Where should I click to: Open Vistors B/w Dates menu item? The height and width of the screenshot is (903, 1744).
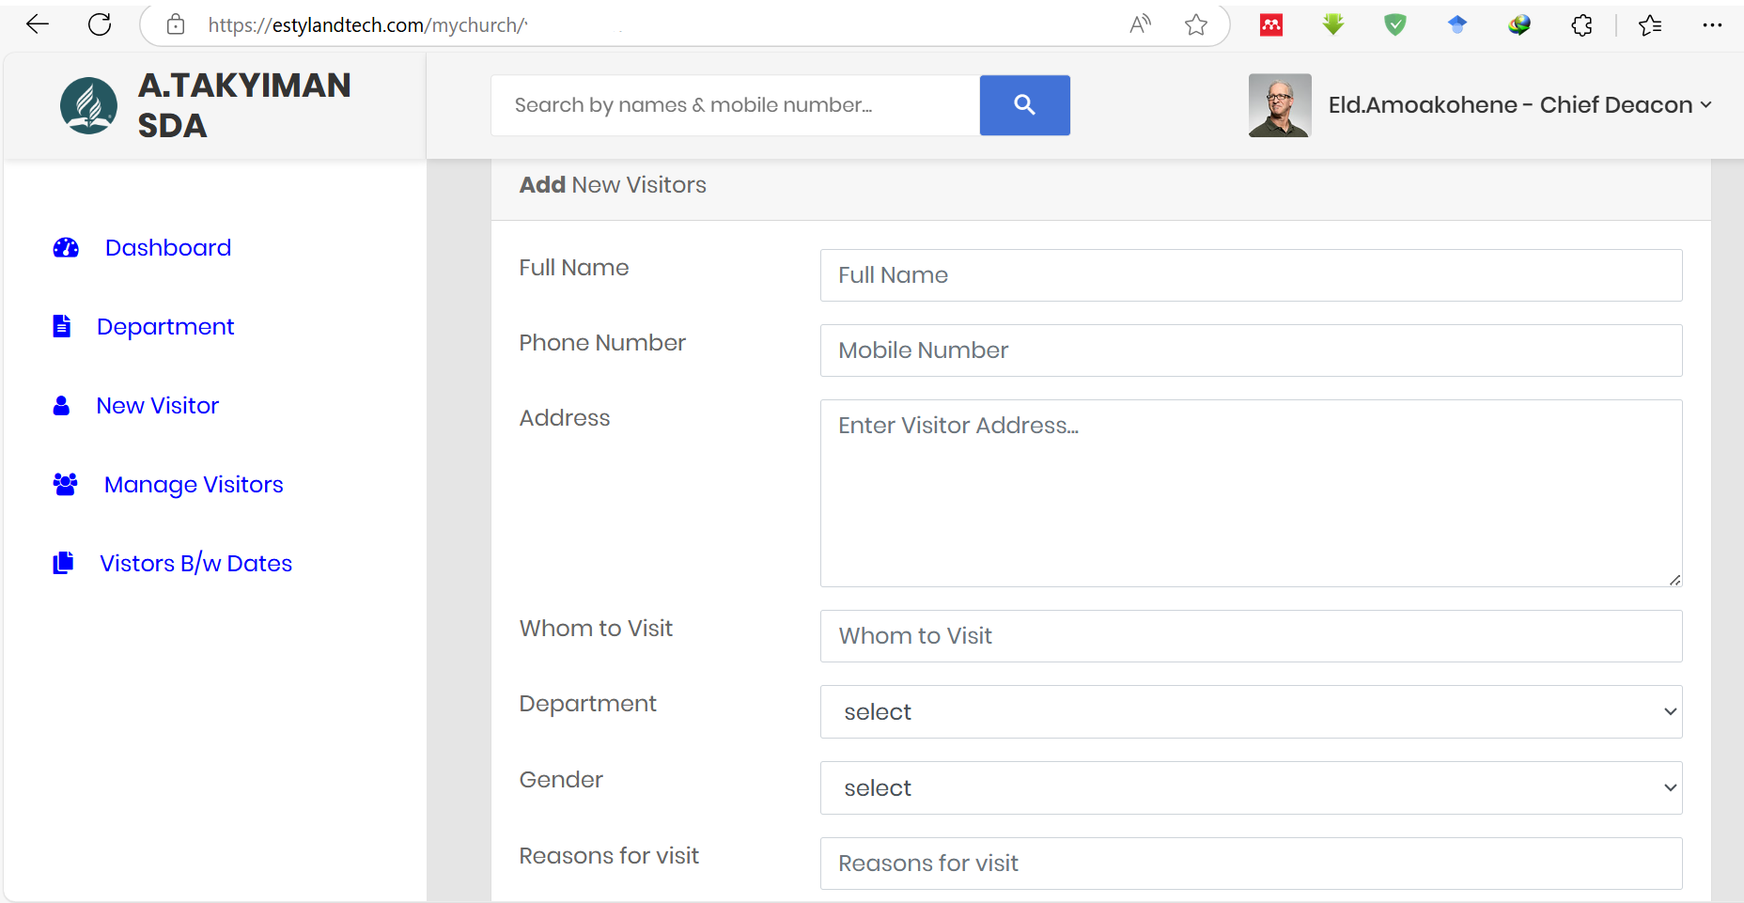coord(195,564)
